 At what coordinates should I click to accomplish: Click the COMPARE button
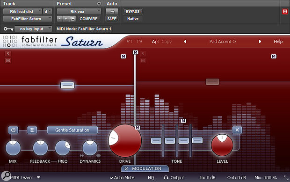pyautogui.click(x=88, y=19)
